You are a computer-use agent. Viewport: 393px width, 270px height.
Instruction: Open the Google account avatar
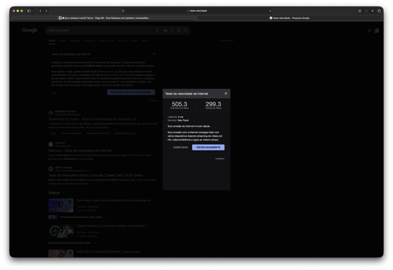point(376,30)
